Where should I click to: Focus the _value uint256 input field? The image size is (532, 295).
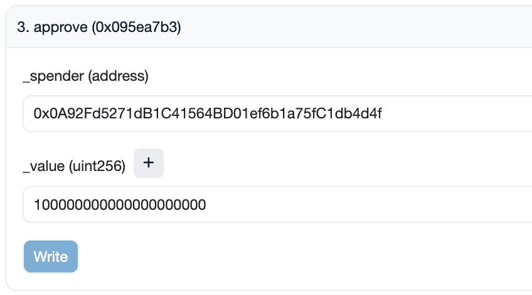click(276, 204)
